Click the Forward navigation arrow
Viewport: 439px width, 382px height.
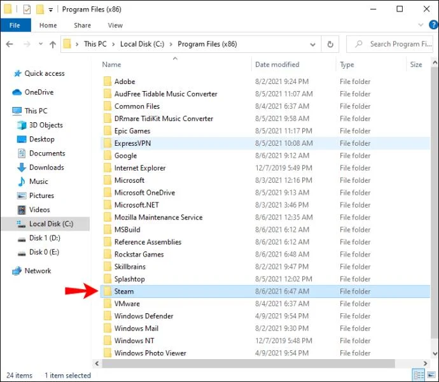[27, 45]
